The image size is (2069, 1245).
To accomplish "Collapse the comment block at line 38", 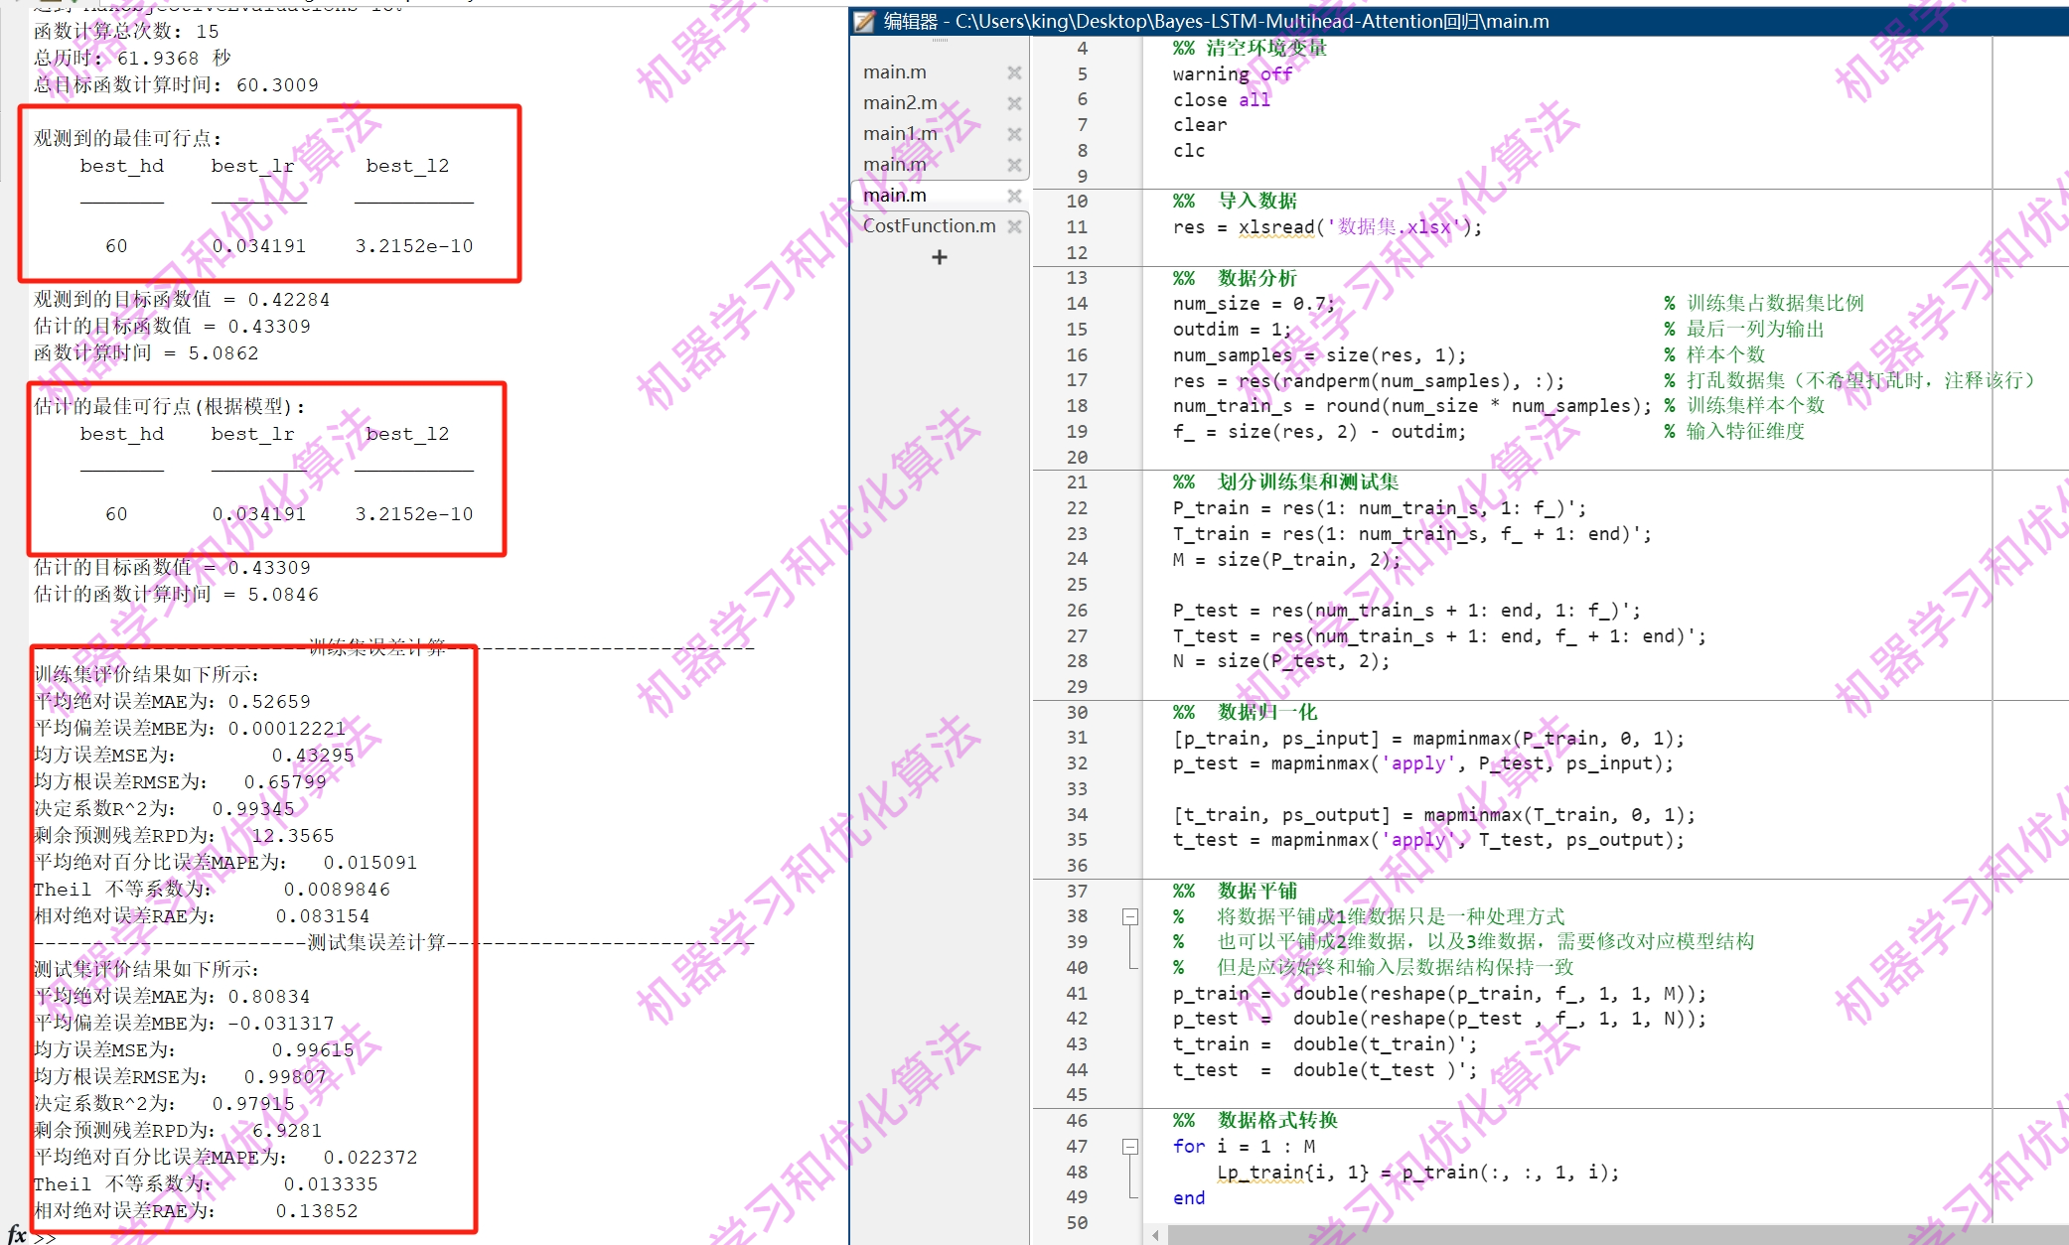I will click(x=1130, y=917).
